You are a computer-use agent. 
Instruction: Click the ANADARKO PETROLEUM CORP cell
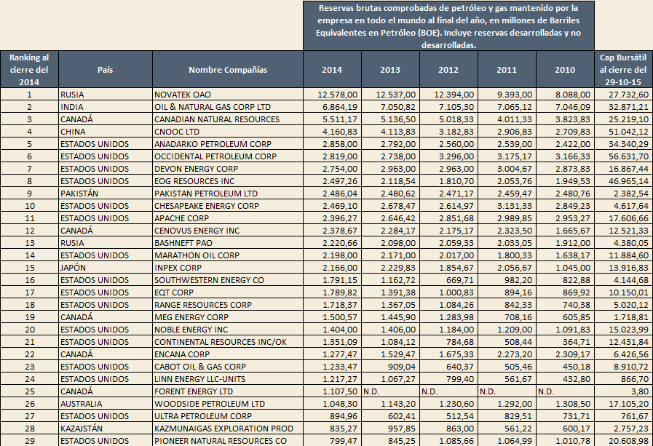coord(228,144)
